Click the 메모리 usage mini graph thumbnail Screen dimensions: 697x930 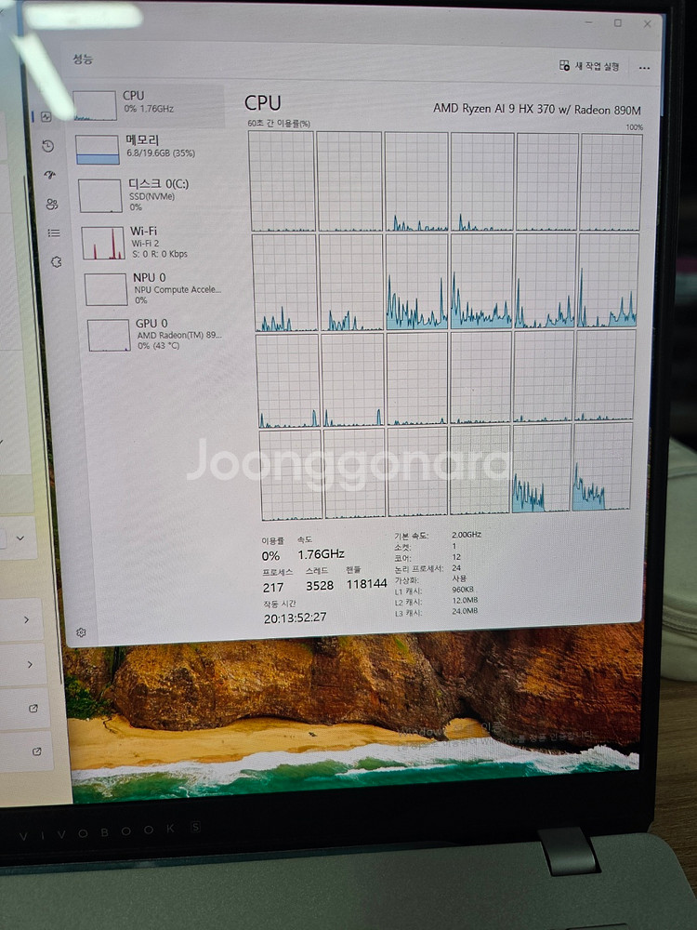[x=98, y=150]
